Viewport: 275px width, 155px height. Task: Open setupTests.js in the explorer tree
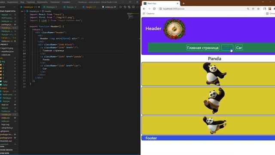(8, 128)
